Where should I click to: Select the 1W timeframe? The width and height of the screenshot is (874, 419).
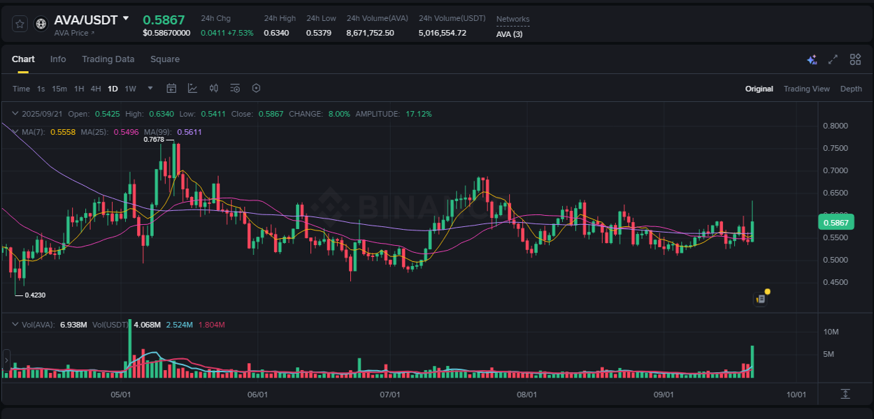tap(130, 88)
